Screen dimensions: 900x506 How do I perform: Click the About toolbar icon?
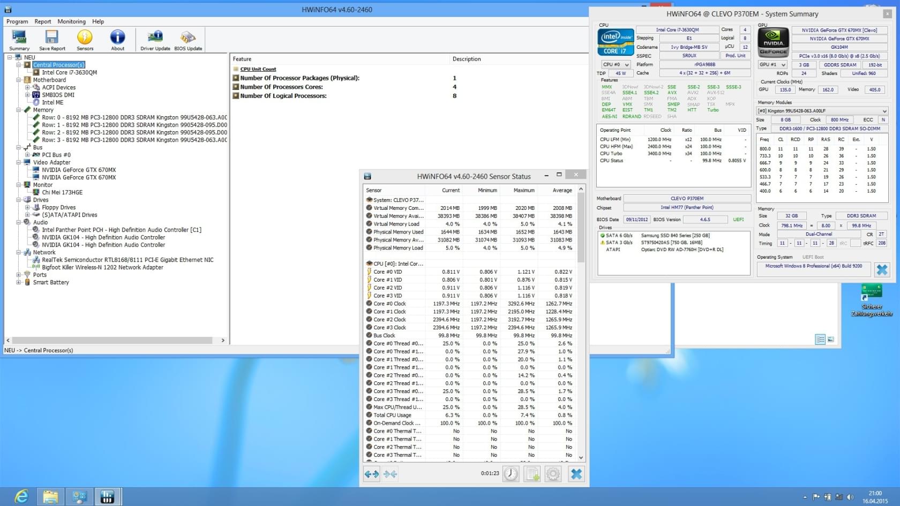117,40
